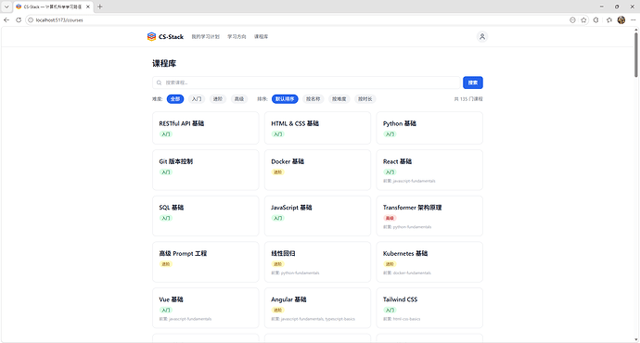This screenshot has height=343, width=640.
Task: Click python-fundamentals prerequisite under 线性回归
Action: pos(301,273)
